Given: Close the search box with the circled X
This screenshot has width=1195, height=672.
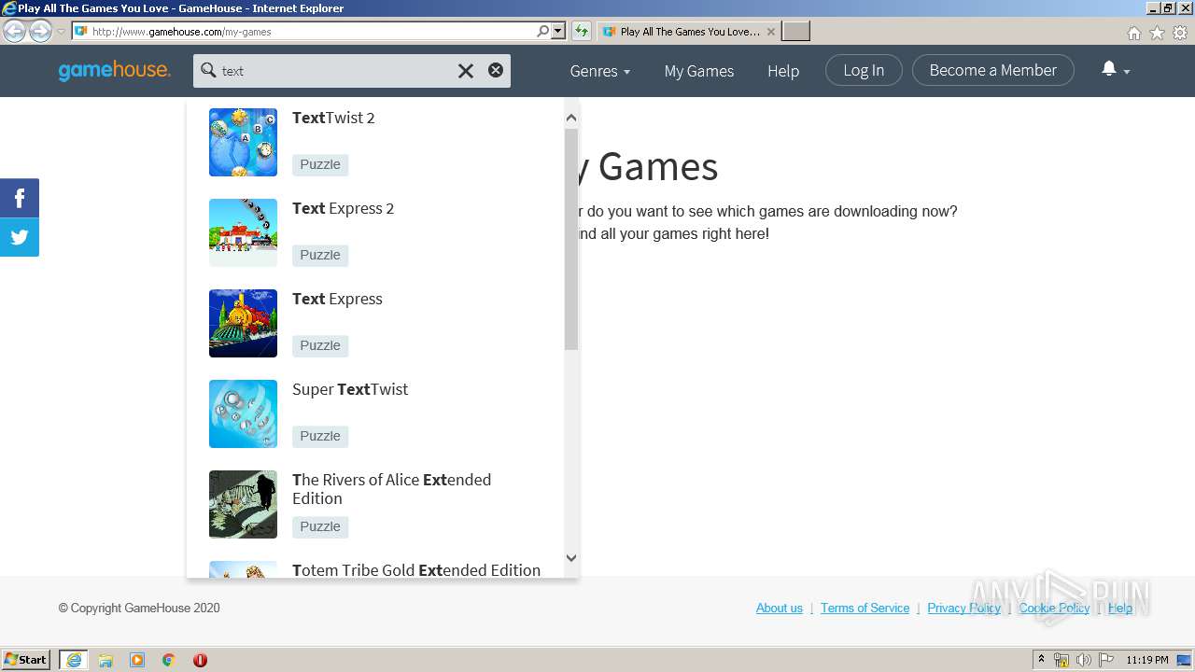Looking at the screenshot, I should point(496,70).
